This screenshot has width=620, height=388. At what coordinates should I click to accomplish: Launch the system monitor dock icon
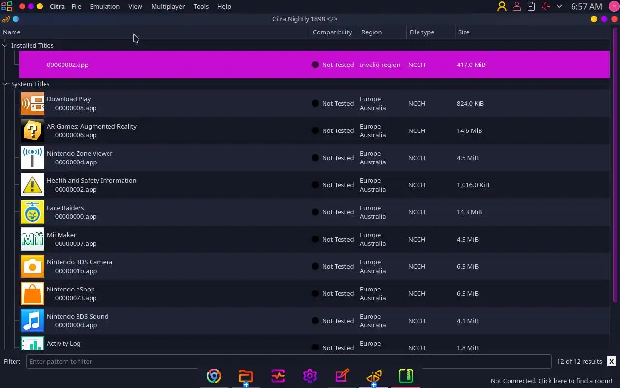click(278, 376)
